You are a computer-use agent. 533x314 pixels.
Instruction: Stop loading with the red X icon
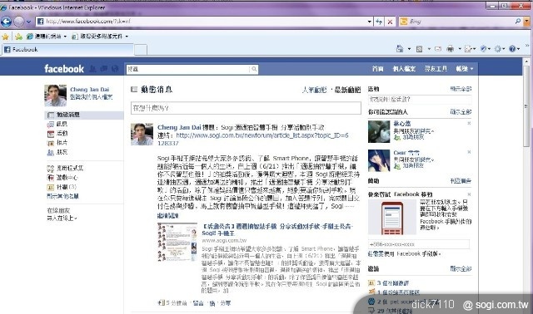[390, 22]
